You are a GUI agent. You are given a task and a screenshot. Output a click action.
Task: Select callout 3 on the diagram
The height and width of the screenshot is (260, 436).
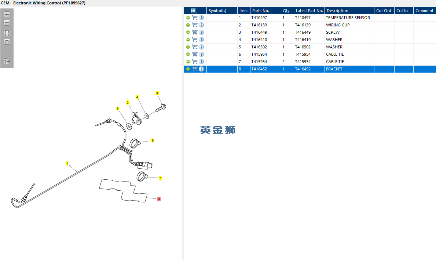[157, 93]
